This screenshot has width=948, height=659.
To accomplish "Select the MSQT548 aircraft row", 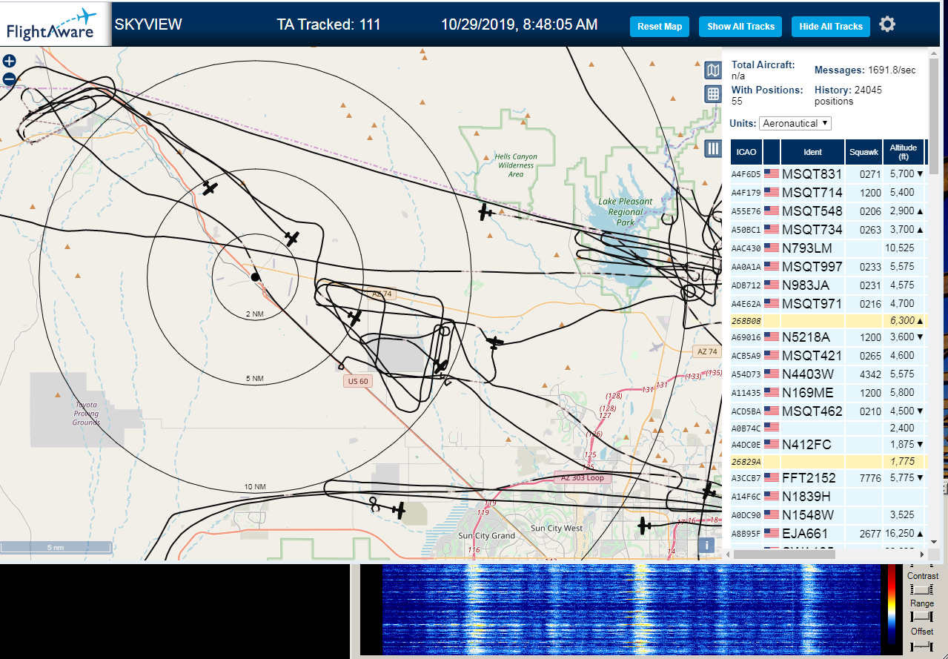I will 828,211.
